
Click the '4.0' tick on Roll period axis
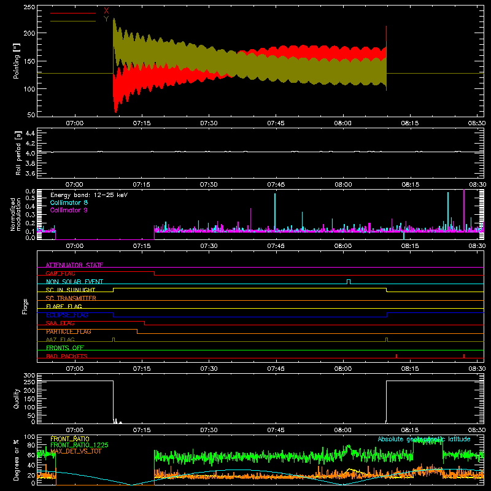(30, 153)
